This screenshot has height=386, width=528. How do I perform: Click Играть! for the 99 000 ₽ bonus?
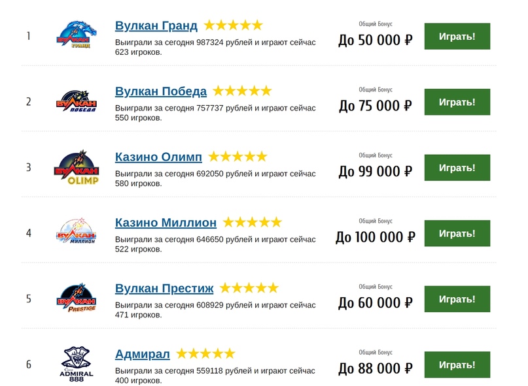tap(457, 167)
